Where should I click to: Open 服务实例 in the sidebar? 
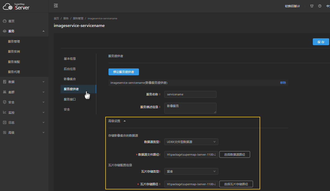[x=14, y=52]
